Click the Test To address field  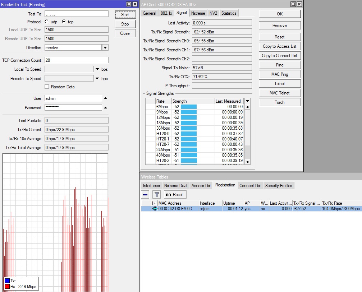click(77, 14)
